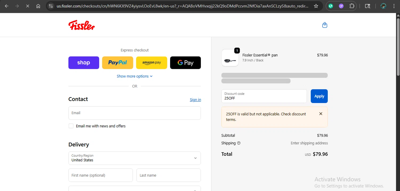Click the Subtotal $79.96 amount
This screenshot has height=191, width=400.
322,136
